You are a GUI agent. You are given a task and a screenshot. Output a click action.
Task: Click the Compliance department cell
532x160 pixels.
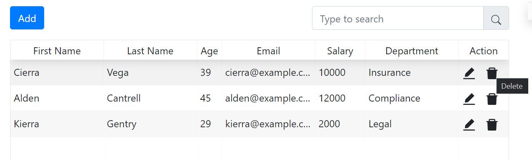[x=412, y=98]
